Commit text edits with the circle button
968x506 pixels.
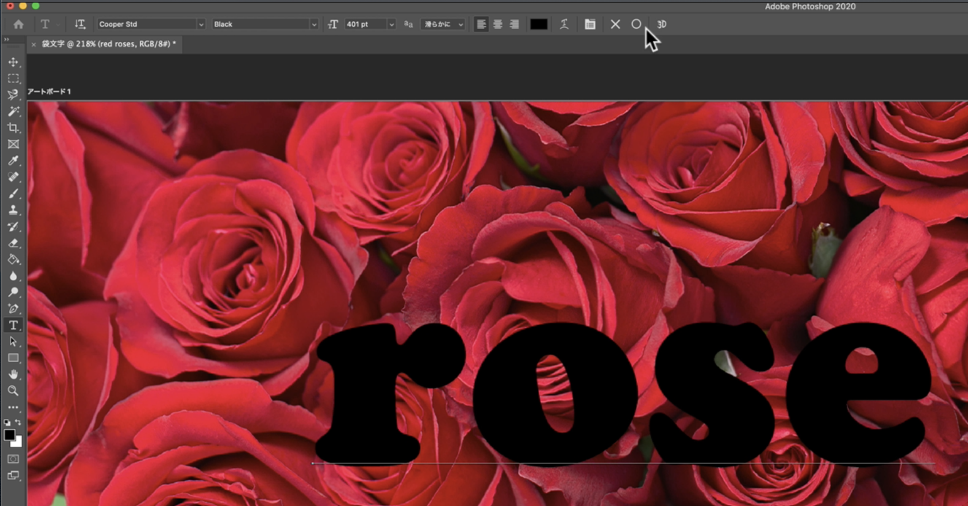click(x=636, y=24)
